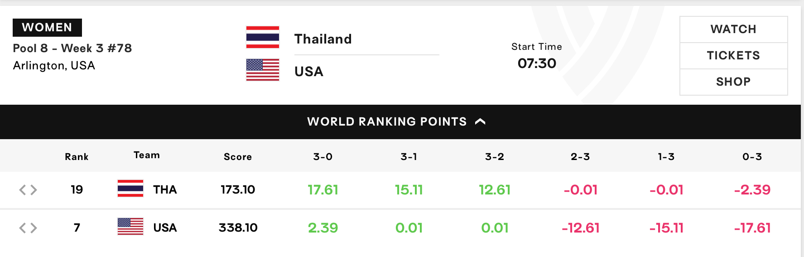This screenshot has width=804, height=257.
Task: Click the Rank column header
Action: pos(77,157)
